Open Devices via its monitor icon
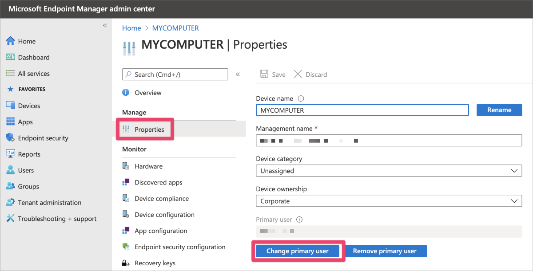The height and width of the screenshot is (271, 533). (10, 106)
